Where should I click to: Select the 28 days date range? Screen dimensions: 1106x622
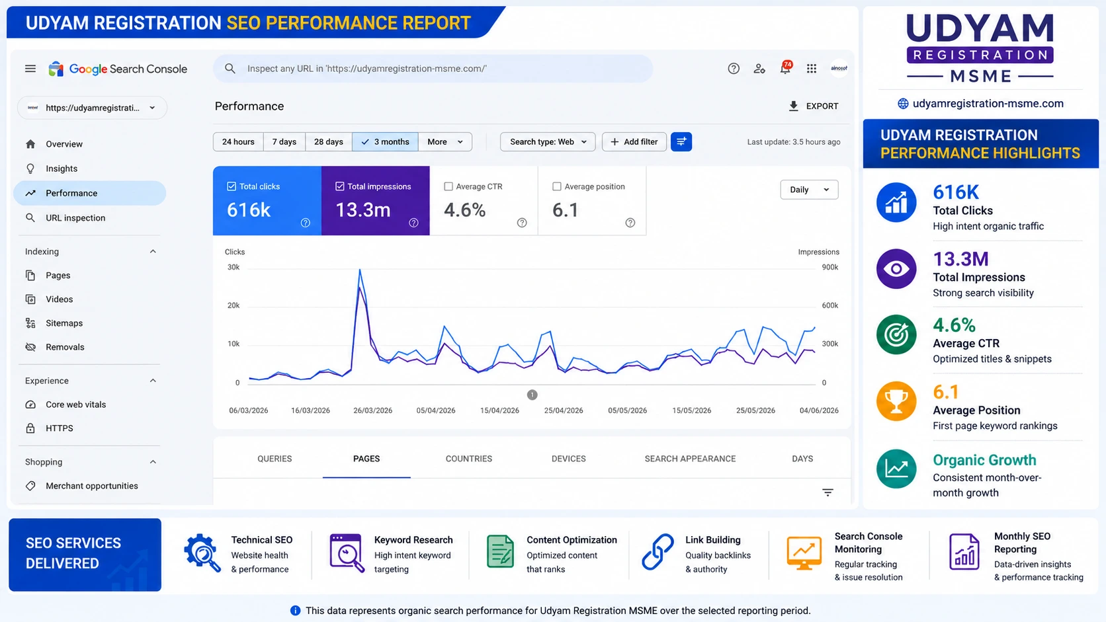[x=329, y=141]
